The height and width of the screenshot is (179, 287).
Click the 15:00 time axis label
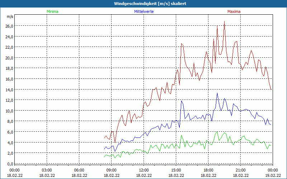click(176, 170)
